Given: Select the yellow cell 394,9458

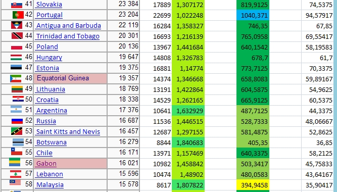Looking at the screenshot, I should (253, 185).
